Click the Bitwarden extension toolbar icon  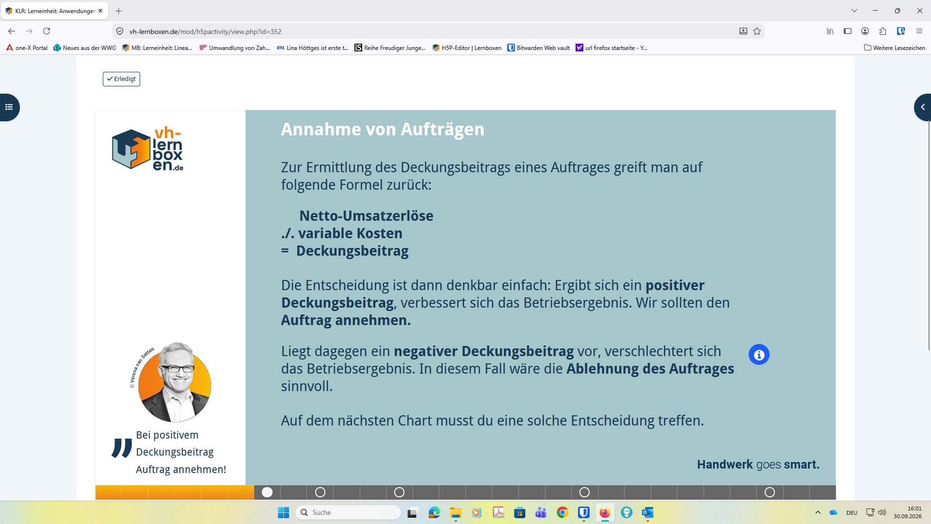click(x=900, y=31)
